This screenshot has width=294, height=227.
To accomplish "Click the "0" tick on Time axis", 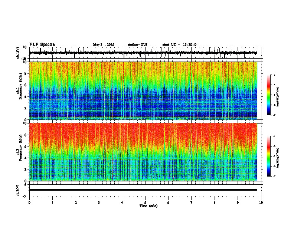I will 29,203.
